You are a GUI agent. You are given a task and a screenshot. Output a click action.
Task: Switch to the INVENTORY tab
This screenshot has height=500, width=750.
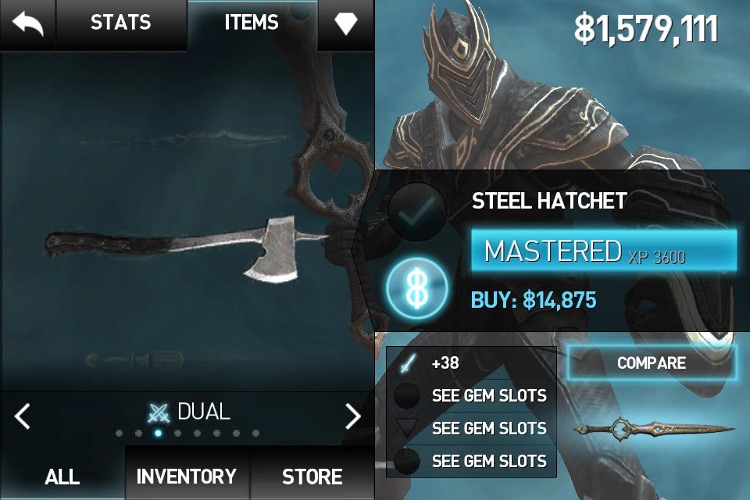187,477
